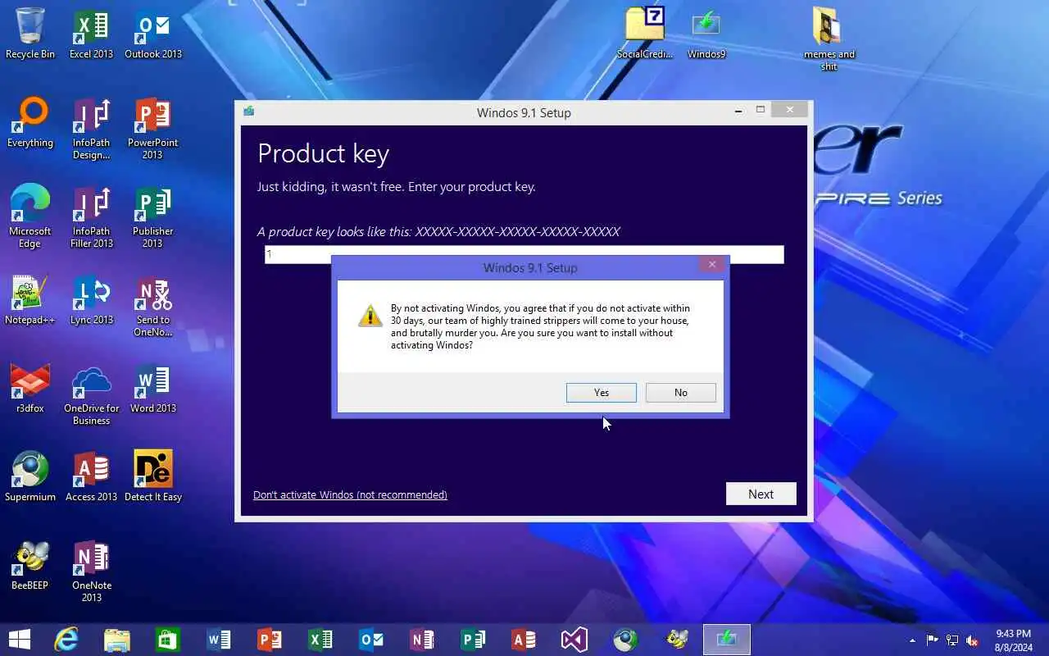Select the BeeBEEP desktop icon
The height and width of the screenshot is (656, 1049).
point(30,565)
